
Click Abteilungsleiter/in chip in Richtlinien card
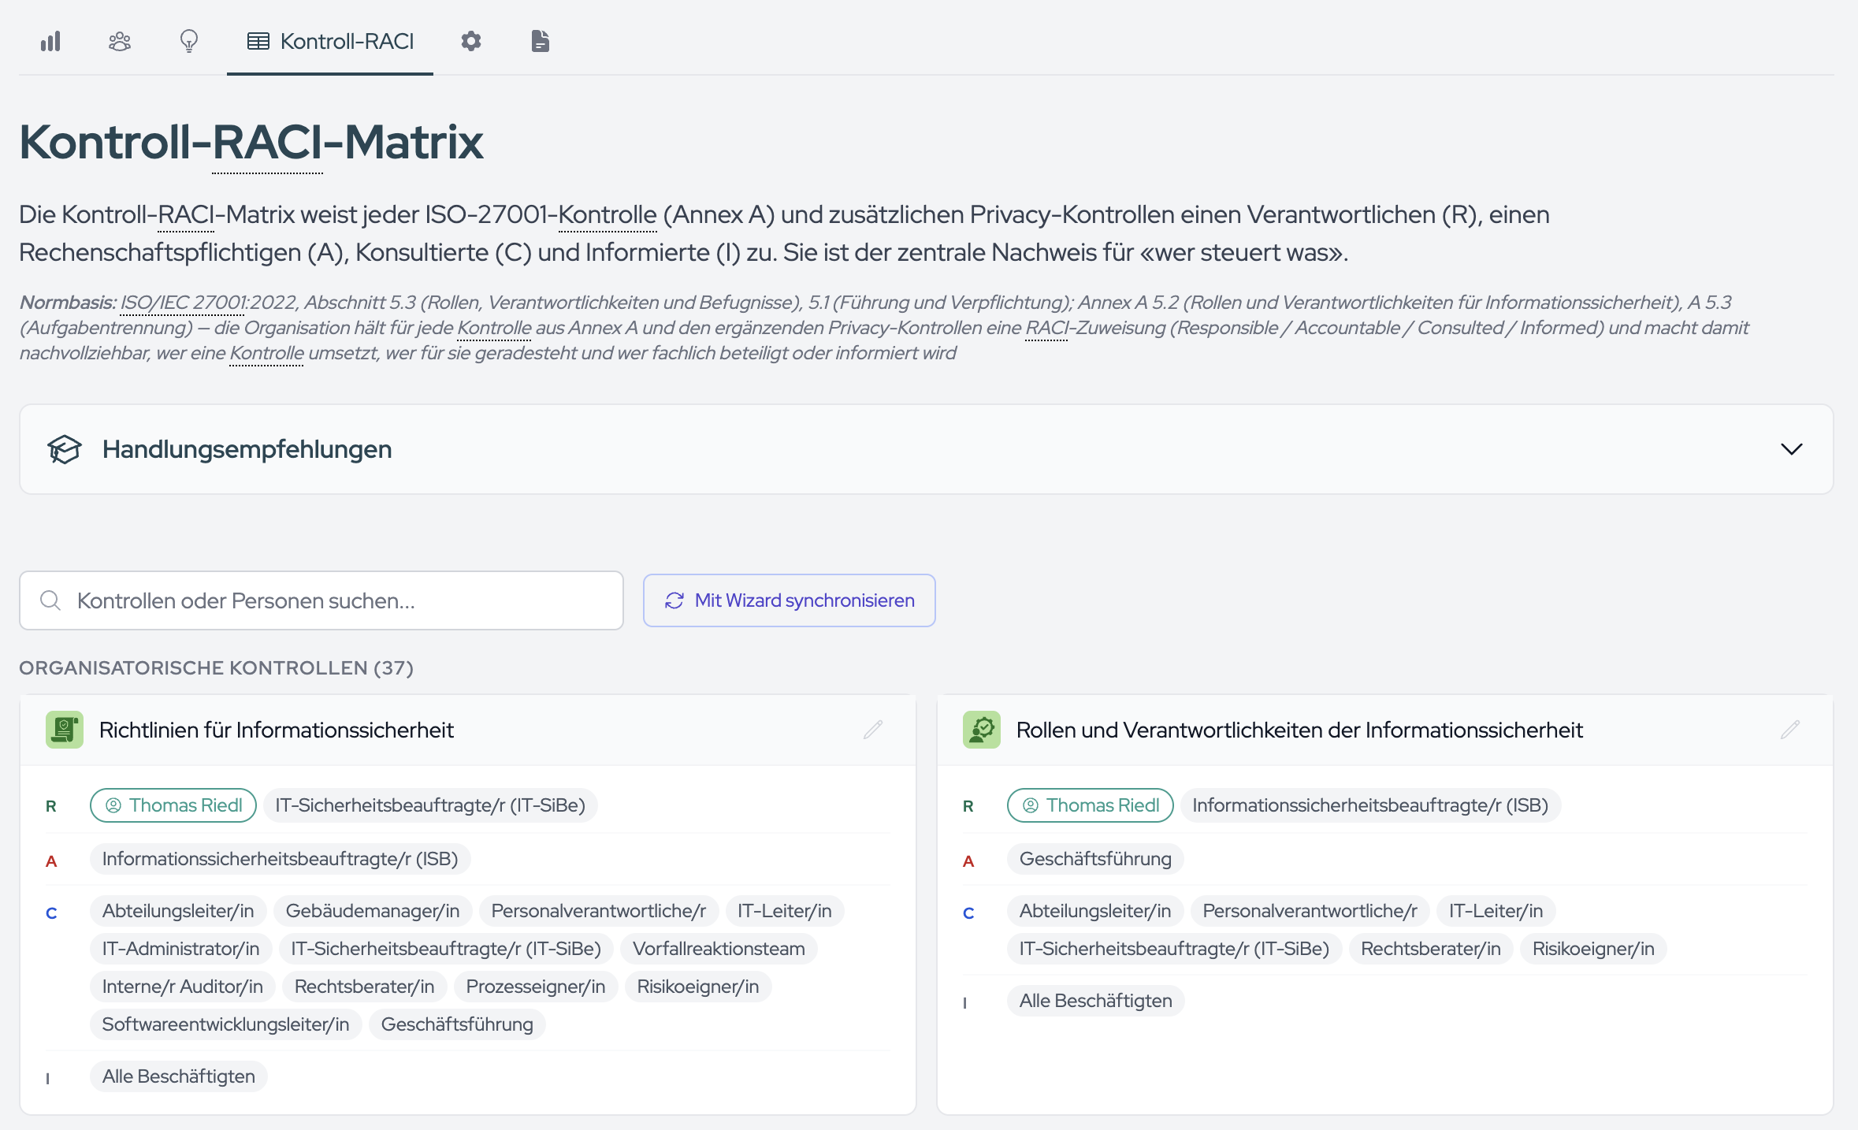tap(178, 911)
